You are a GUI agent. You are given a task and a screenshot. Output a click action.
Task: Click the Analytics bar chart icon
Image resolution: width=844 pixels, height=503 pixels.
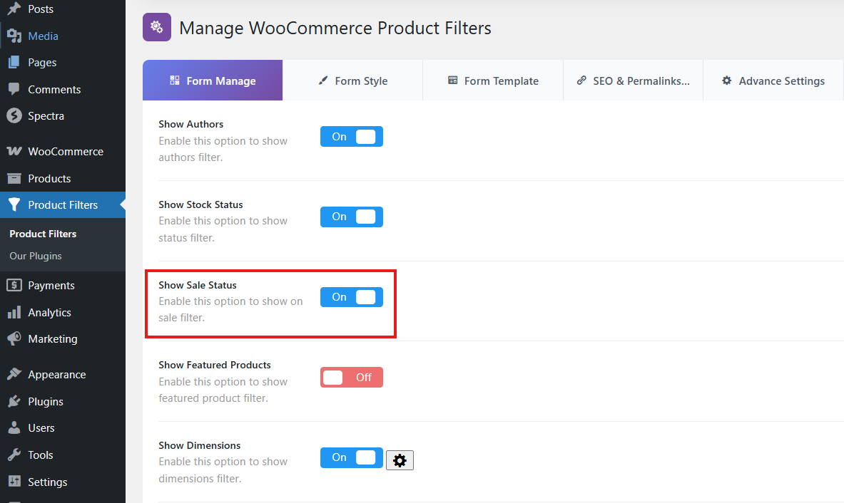14,312
